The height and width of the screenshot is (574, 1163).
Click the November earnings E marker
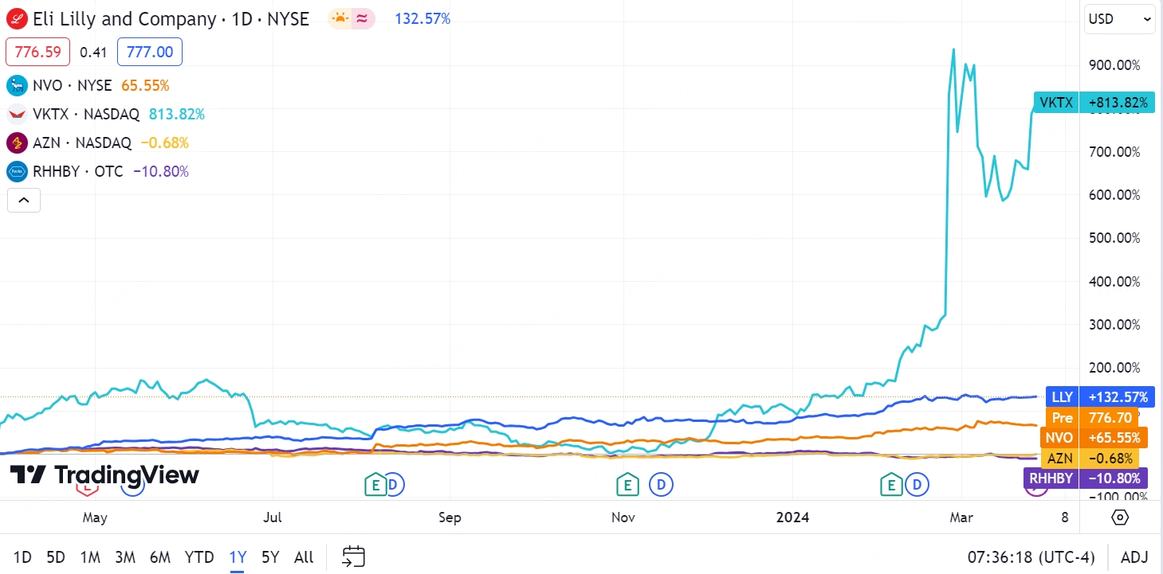point(627,483)
